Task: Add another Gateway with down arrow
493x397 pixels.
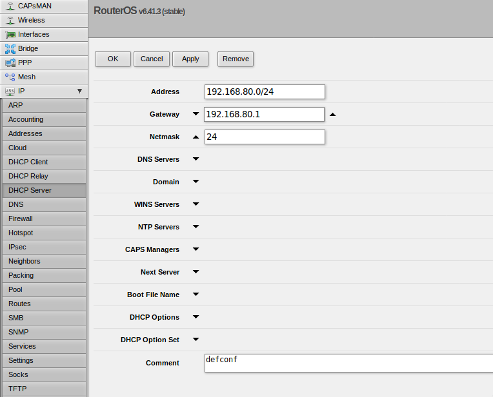Action: [x=196, y=113]
